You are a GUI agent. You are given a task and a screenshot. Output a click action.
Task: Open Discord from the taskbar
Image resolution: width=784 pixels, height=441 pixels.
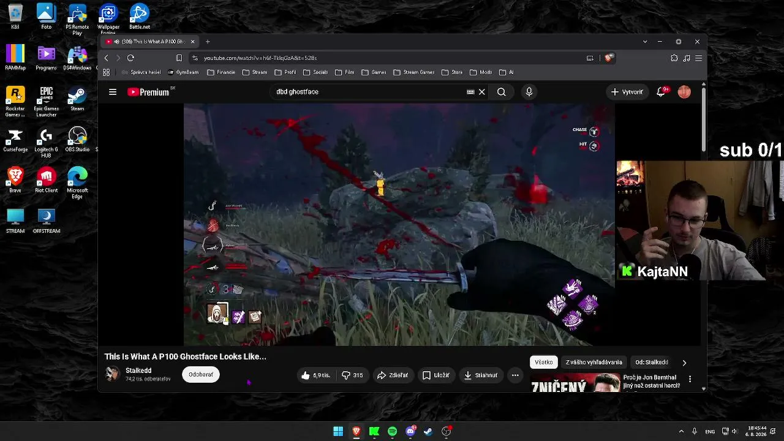[x=410, y=431]
